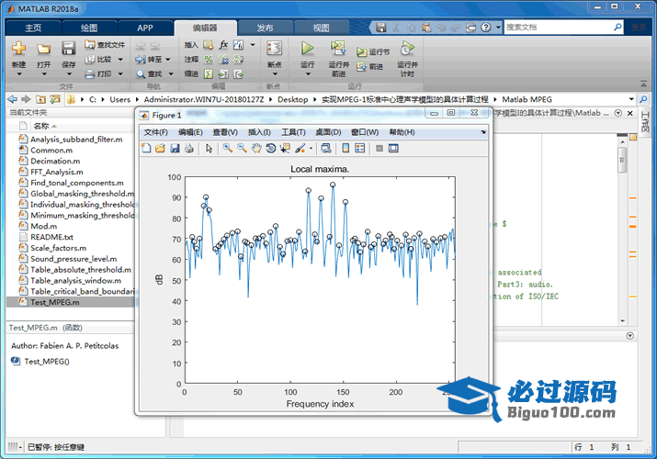The height and width of the screenshot is (459, 657).
Task: Open the Find (查找) dropdown in ribbon
Action: coord(171,74)
